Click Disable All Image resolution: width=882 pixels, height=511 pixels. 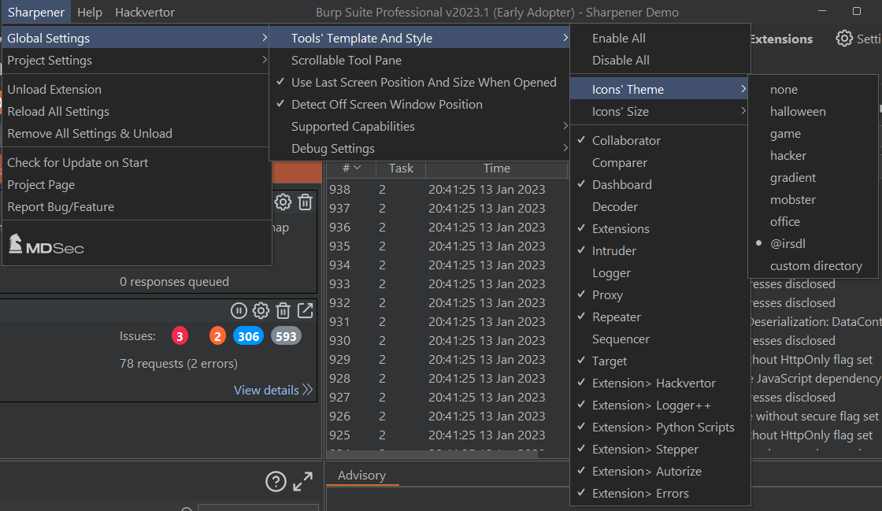(x=660, y=60)
